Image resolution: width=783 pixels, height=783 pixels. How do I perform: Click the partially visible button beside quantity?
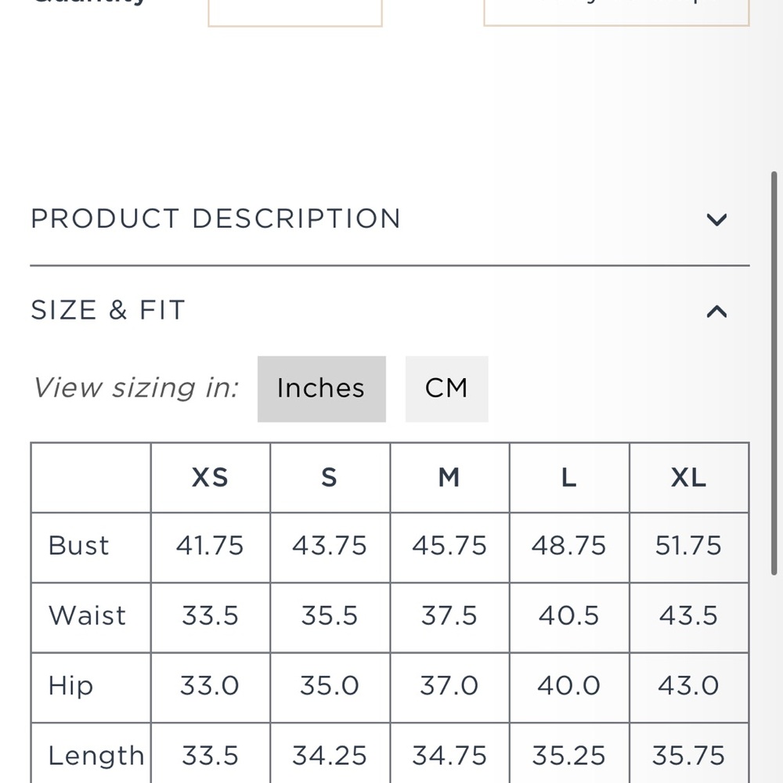click(617, 12)
